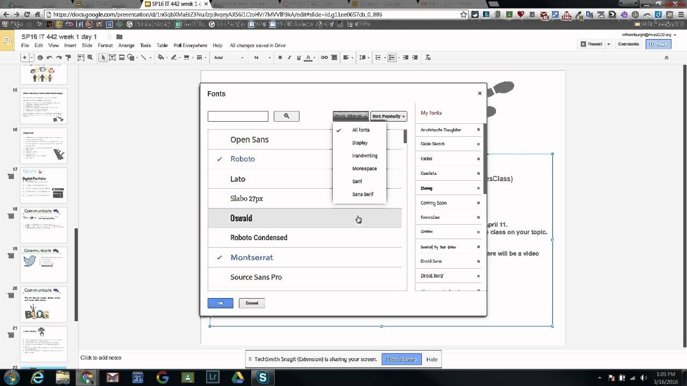Open the Show: All fonts dropdown
Screen dimensions: 687x386
point(350,116)
